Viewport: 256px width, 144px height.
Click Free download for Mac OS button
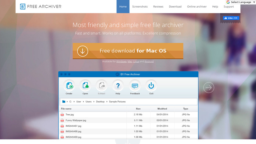coord(128,51)
